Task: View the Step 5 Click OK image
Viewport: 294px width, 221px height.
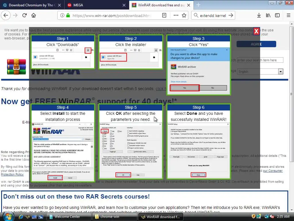Action: tap(131, 141)
